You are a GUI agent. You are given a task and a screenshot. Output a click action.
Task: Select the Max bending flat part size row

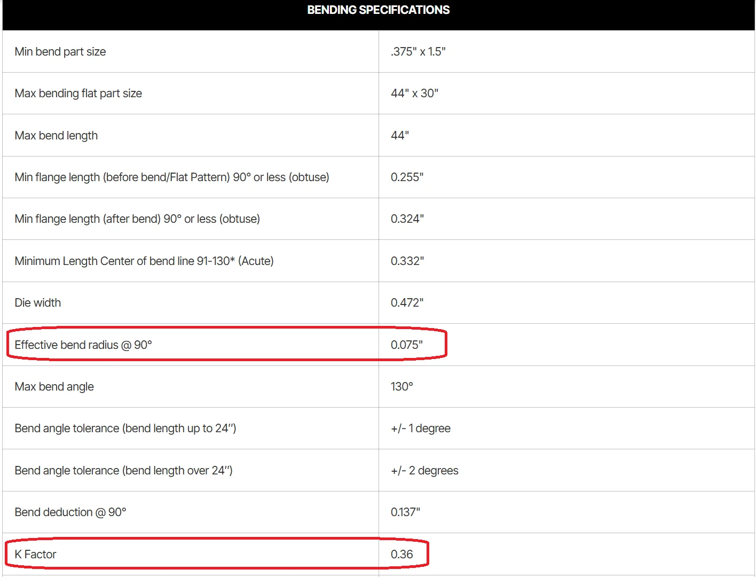[379, 93]
